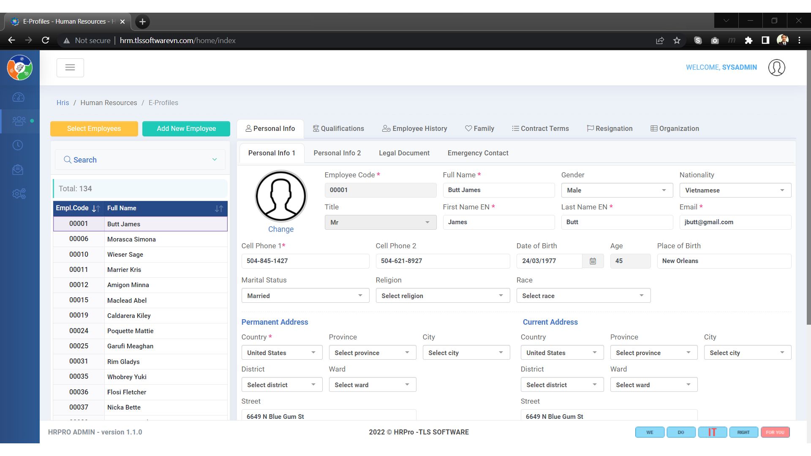Open the Date of Birth calendar picker
The image size is (811, 456).
coord(593,261)
